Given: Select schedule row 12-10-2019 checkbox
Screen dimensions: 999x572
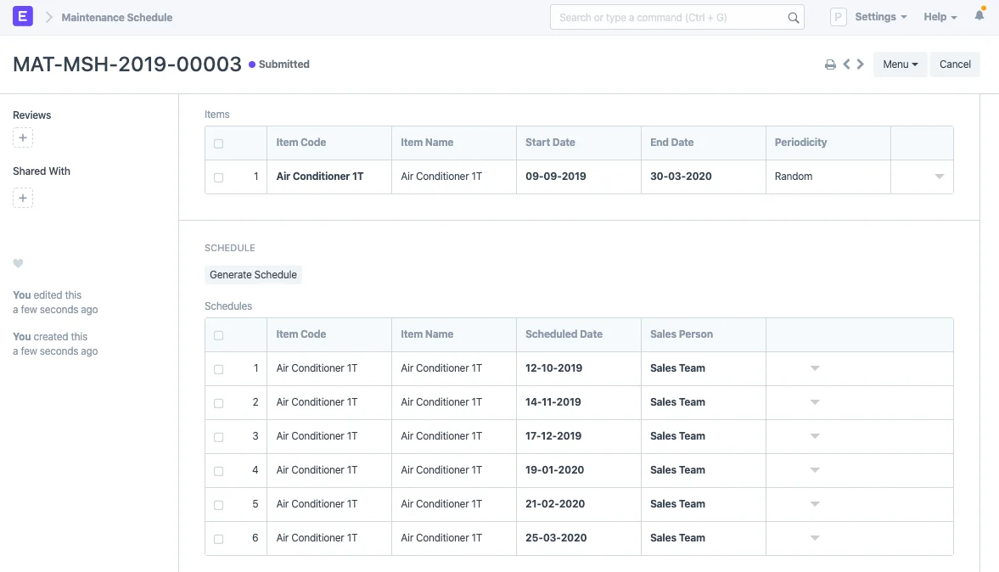Looking at the screenshot, I should (x=219, y=369).
